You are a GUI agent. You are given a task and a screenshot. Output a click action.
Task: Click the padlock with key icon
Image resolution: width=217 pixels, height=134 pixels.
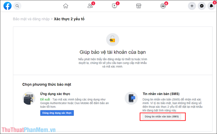tap(113, 40)
